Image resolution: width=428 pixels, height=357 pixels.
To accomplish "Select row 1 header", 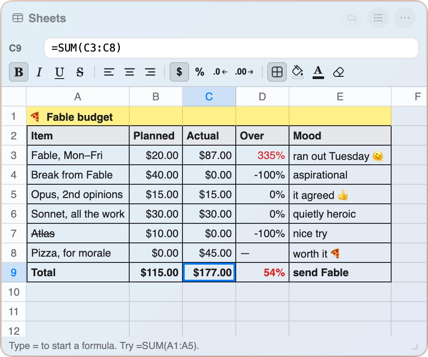I will [x=14, y=116].
